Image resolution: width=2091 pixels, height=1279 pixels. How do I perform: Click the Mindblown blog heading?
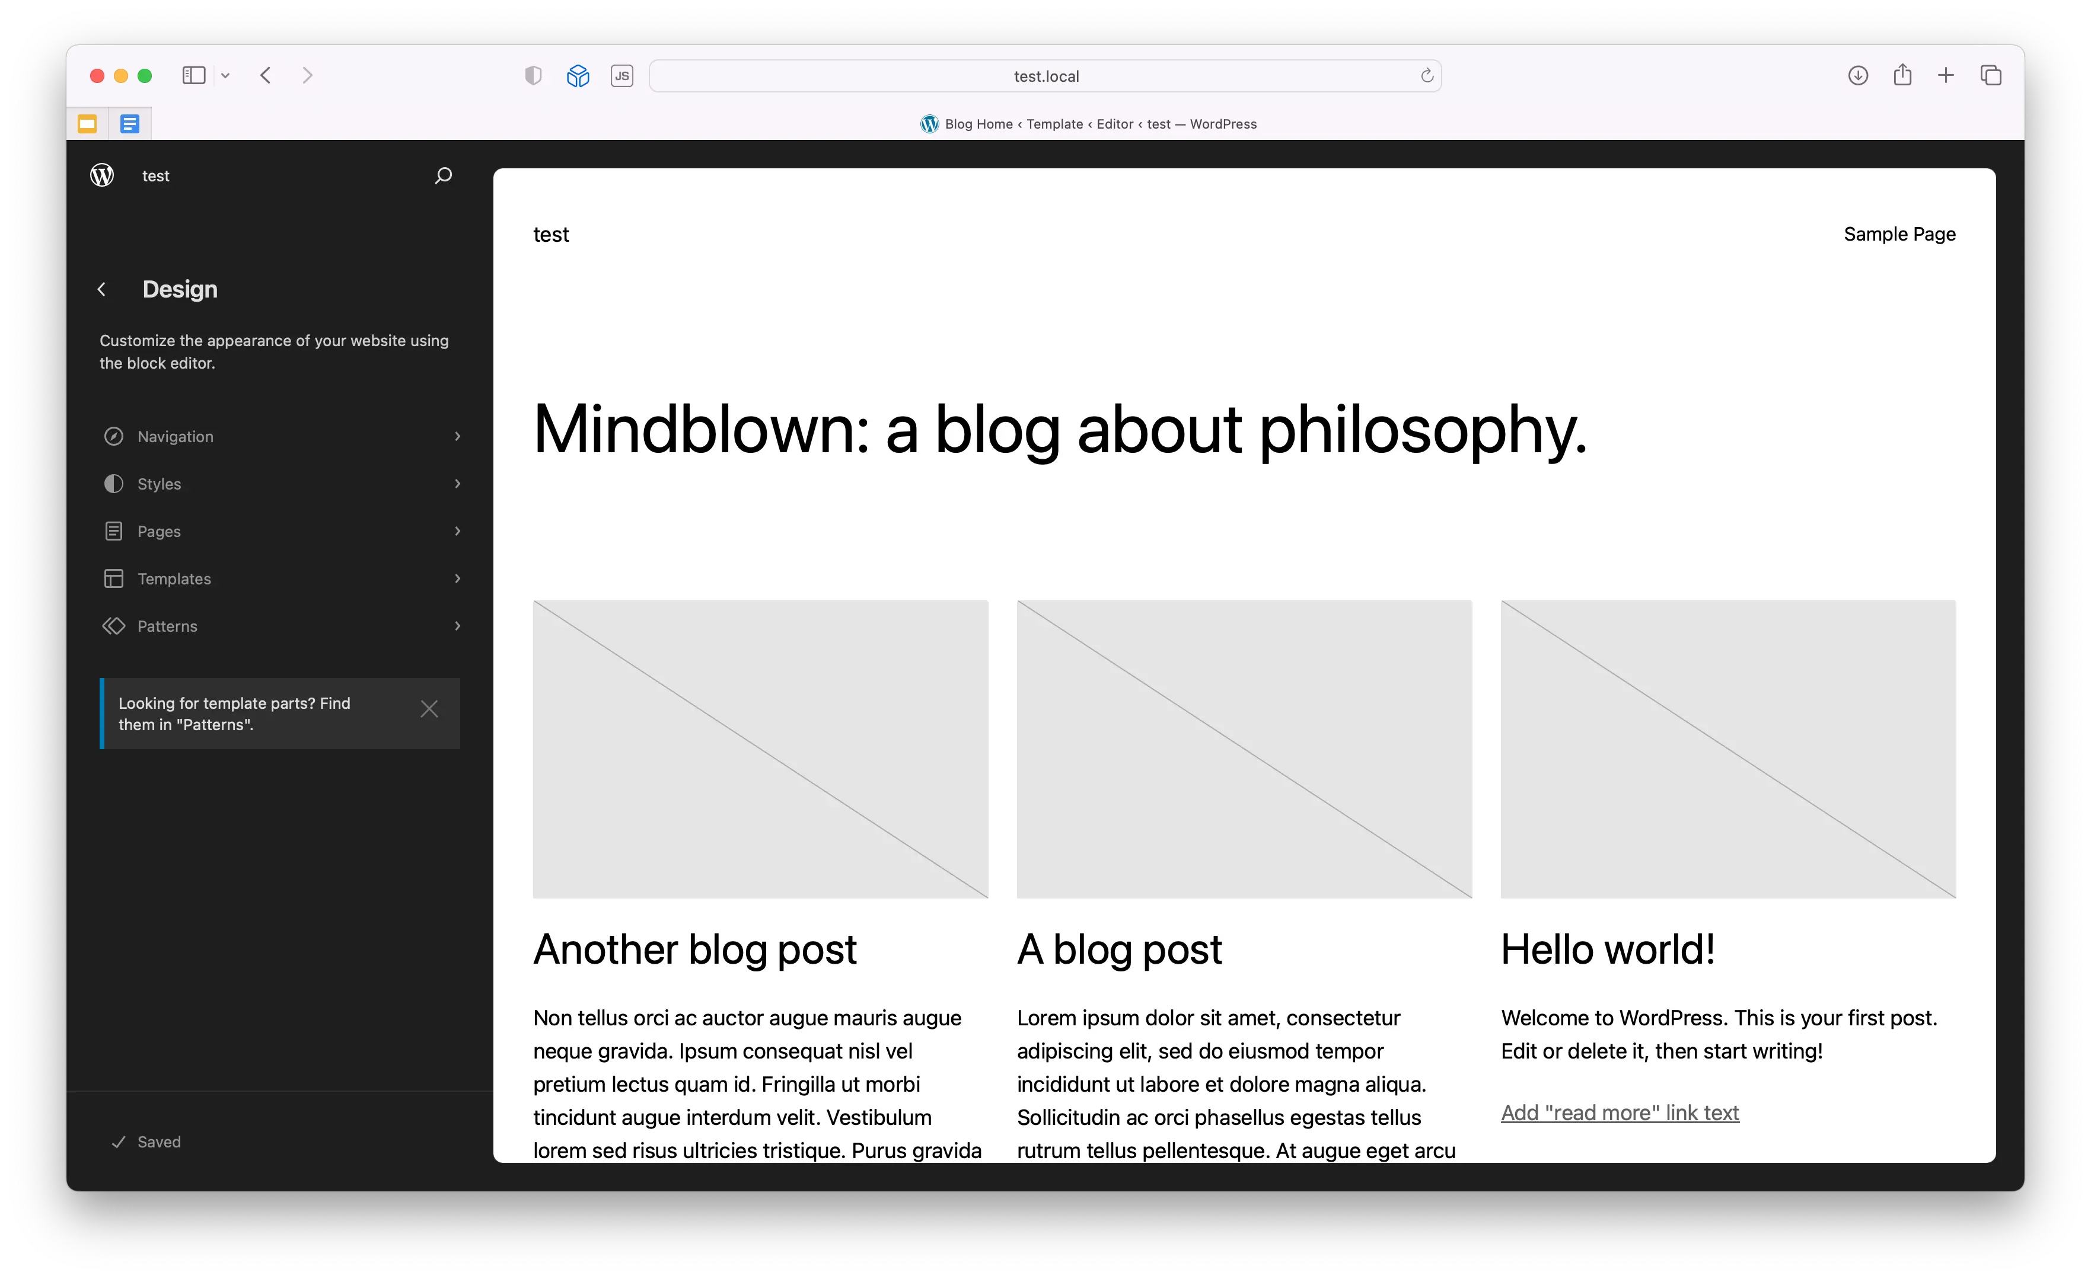(x=1060, y=430)
